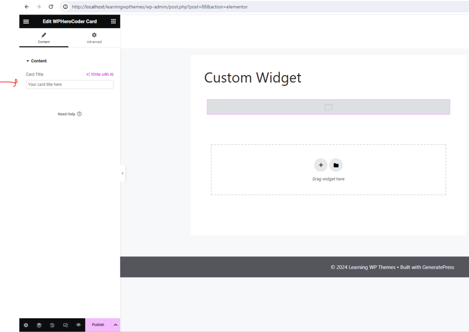The width and height of the screenshot is (469, 332).
Task: Open the Navigator layers icon
Action: pos(39,325)
